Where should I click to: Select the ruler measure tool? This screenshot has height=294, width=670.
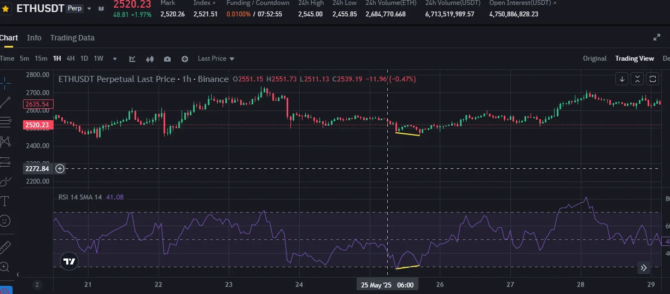(5, 247)
